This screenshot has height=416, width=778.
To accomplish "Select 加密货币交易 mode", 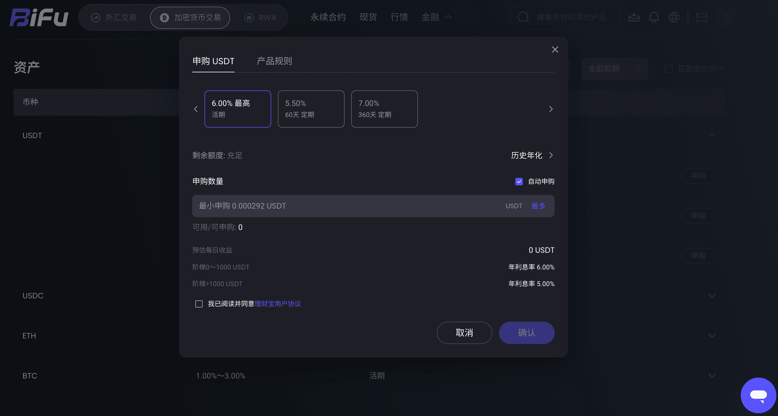I will [x=190, y=18].
